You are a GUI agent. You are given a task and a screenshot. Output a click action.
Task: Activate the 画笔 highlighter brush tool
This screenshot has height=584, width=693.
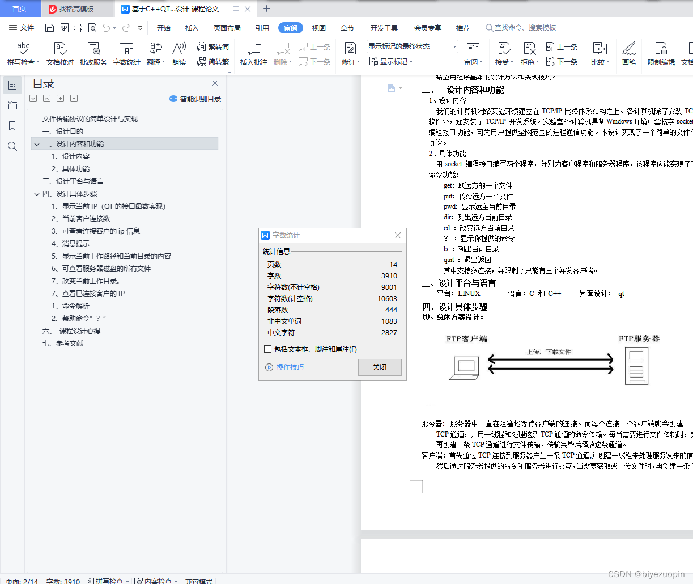coord(629,51)
